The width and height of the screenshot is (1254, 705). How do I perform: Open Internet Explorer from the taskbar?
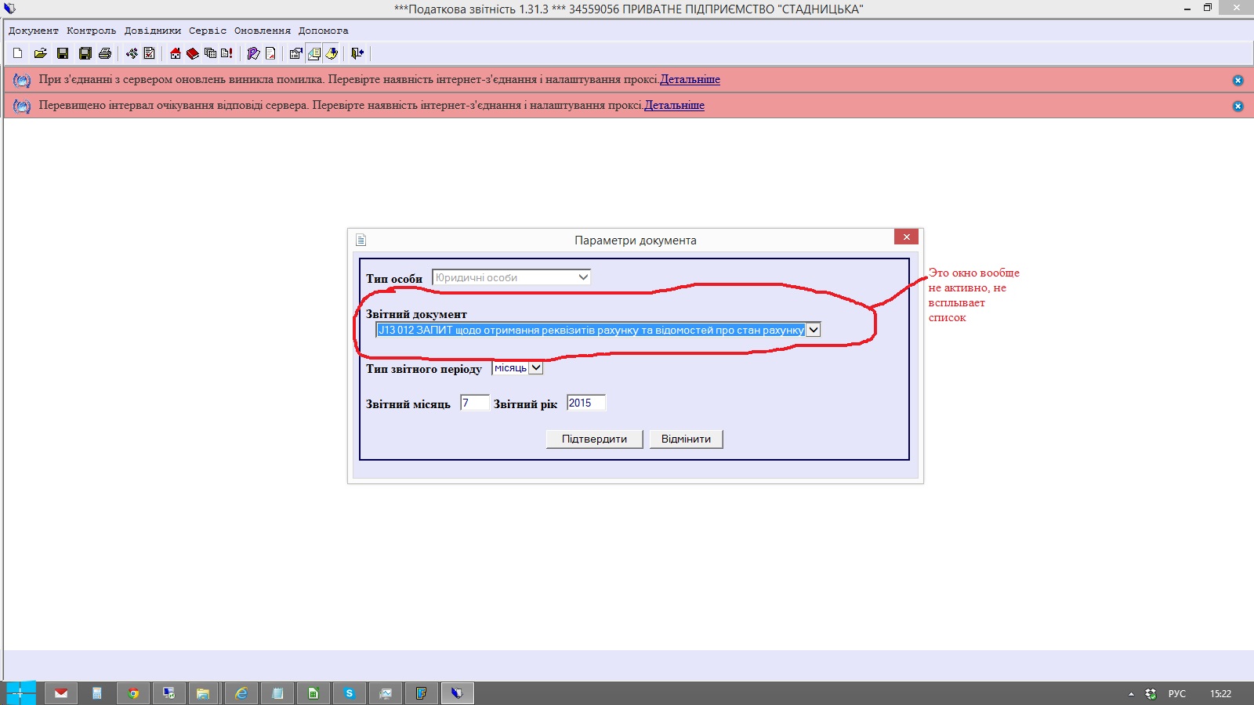241,693
